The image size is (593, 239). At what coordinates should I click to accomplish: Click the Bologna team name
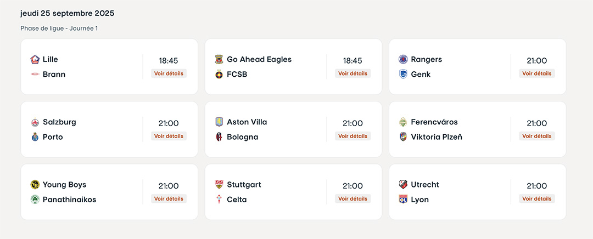242,136
